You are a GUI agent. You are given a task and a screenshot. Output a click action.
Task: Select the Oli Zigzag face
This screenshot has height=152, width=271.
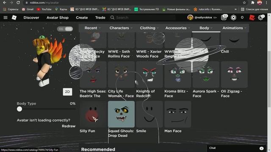(234, 74)
